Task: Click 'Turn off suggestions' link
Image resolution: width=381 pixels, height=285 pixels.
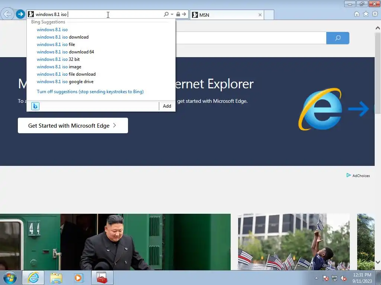Action: point(90,92)
